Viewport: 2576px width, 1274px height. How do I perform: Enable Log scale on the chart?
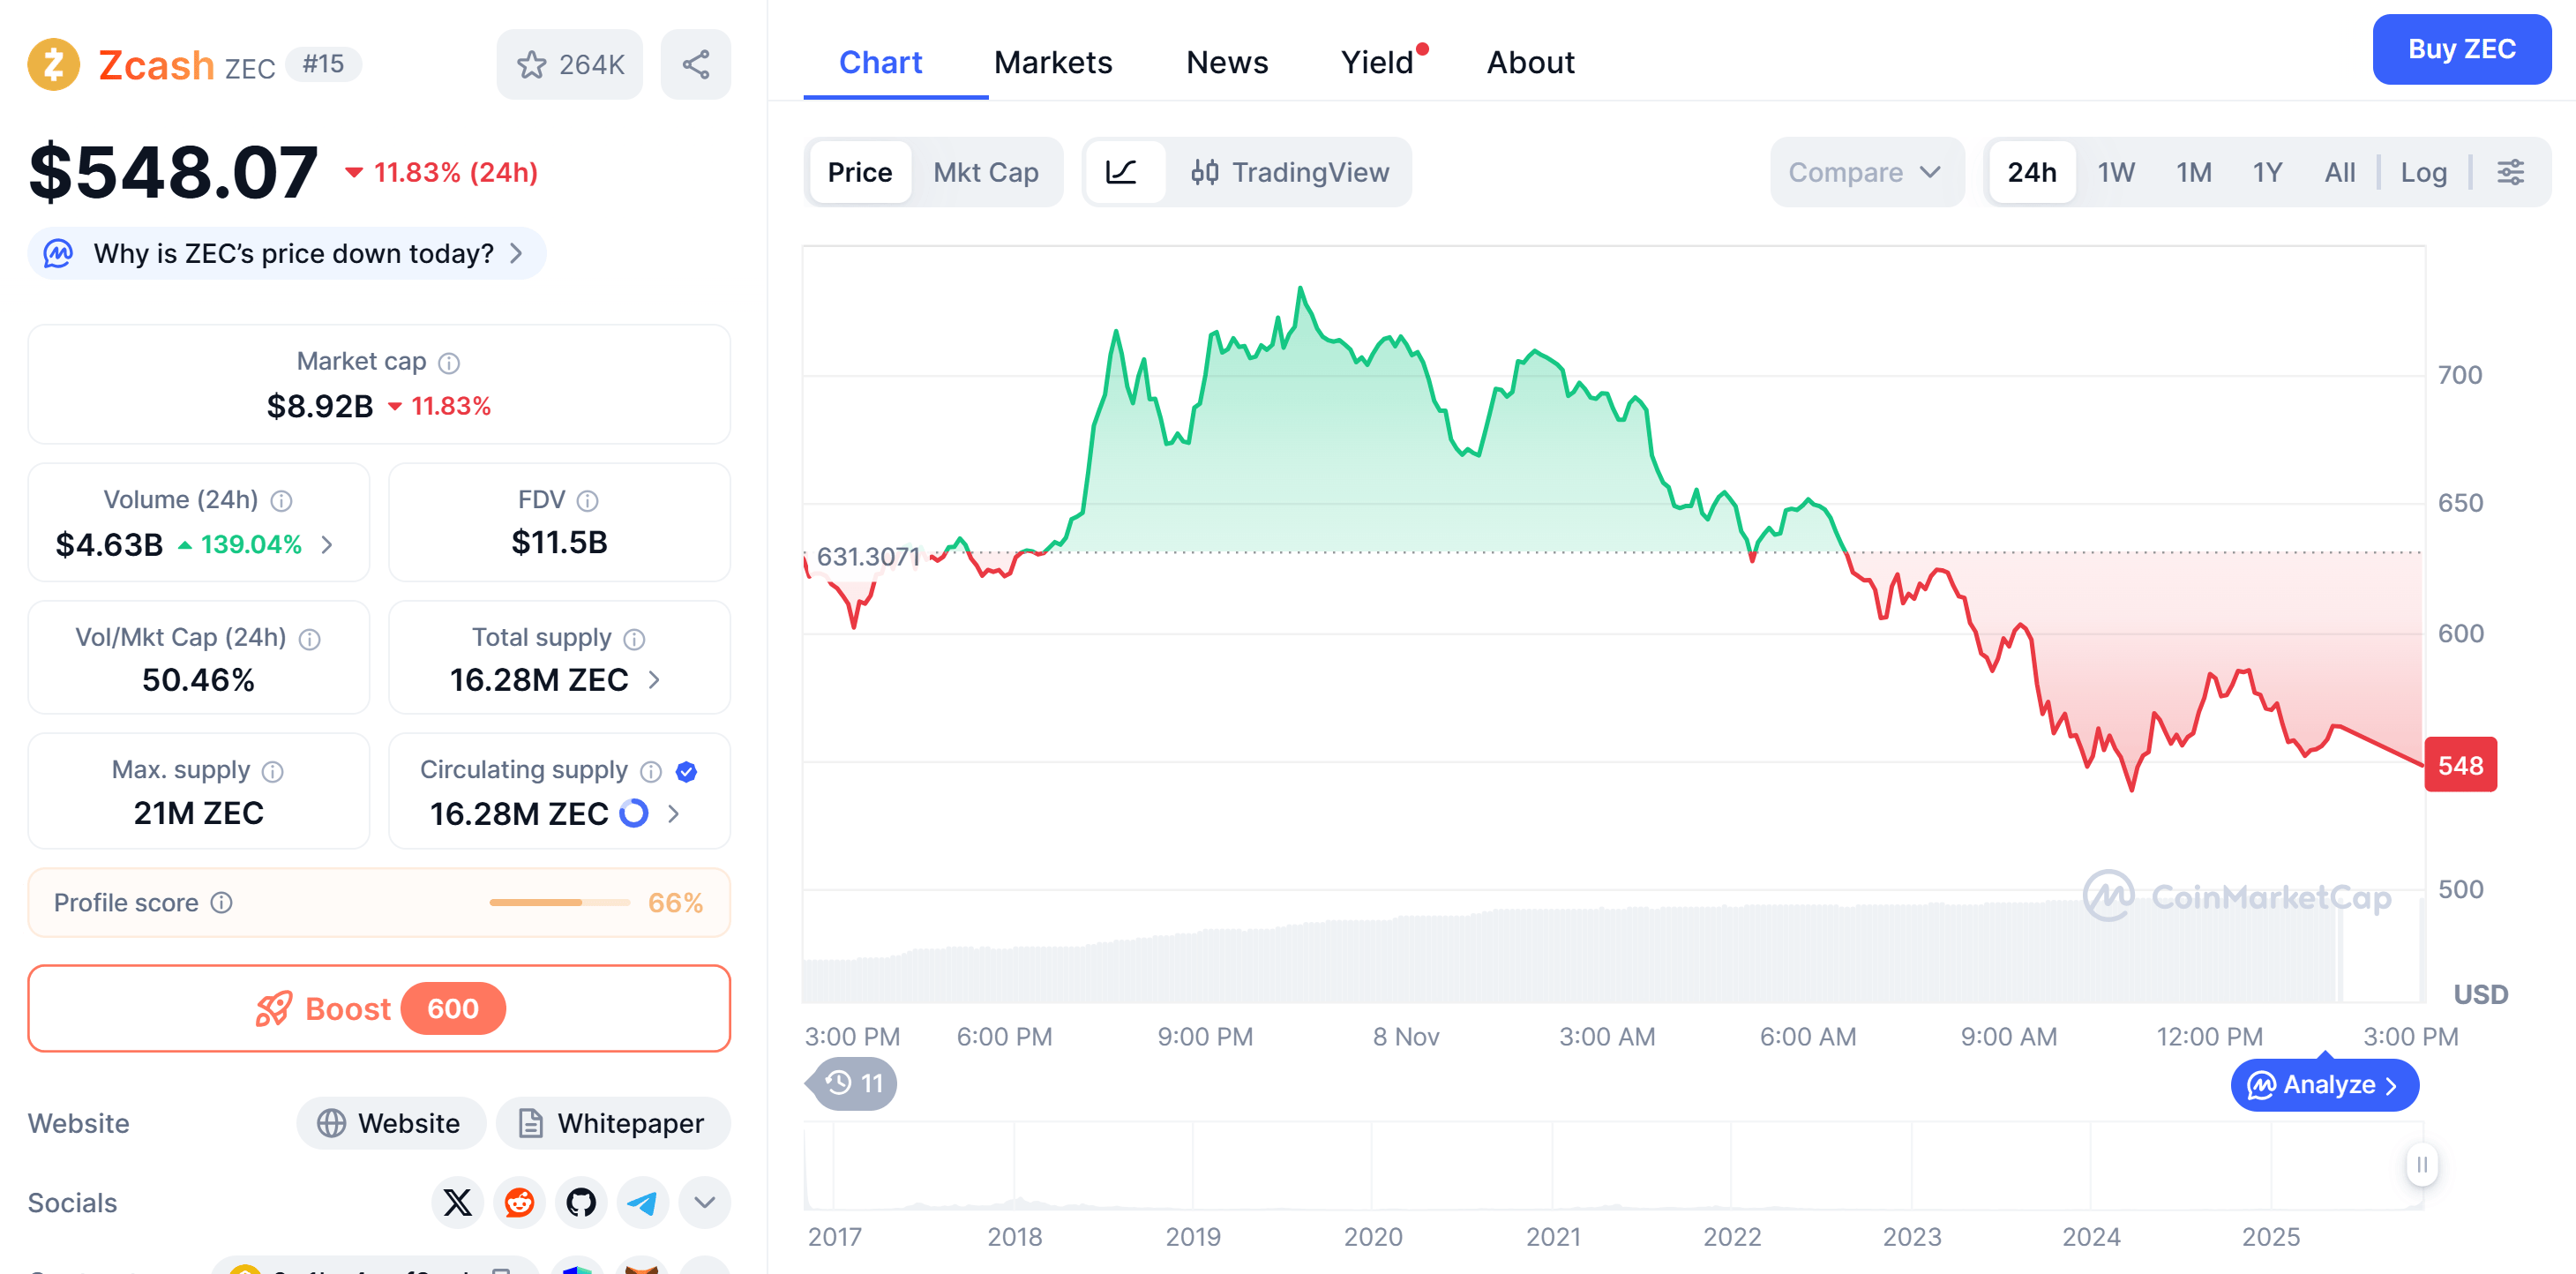[2423, 172]
